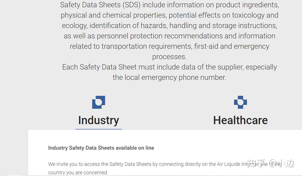
Task: Open Healthcare section via its plus-shaped icon
Action: click(x=240, y=102)
